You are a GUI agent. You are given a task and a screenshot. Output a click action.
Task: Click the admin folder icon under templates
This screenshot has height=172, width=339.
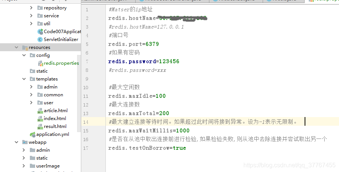tap(40, 87)
